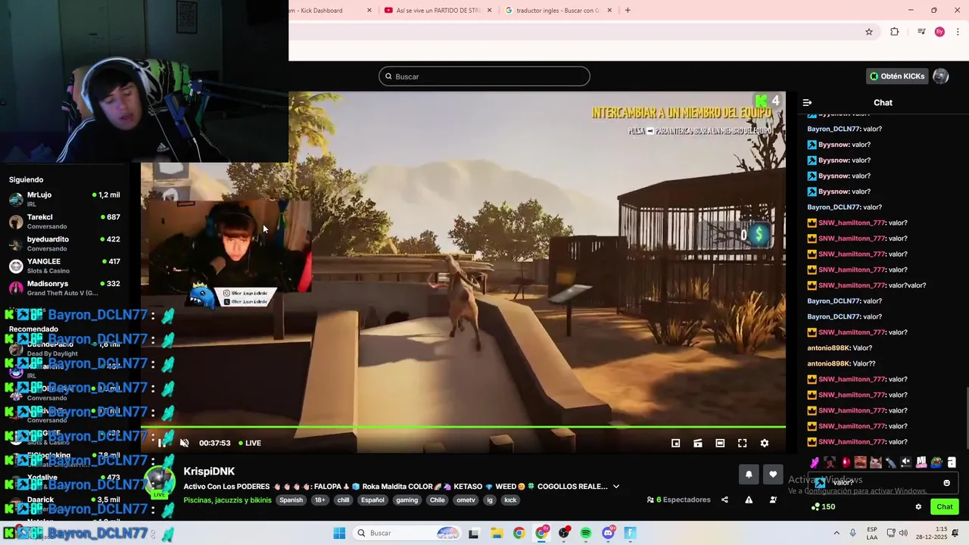
Task: Click the 150 channel points counter
Action: [x=823, y=507]
